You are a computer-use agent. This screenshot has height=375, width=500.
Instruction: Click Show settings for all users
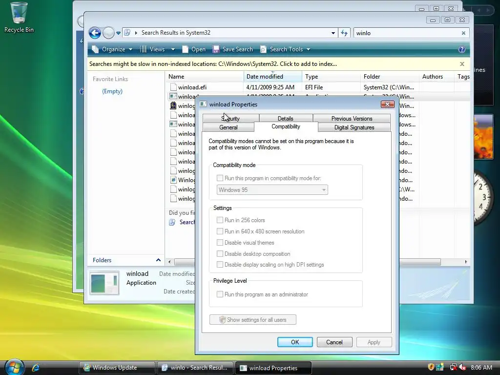pyautogui.click(x=253, y=319)
